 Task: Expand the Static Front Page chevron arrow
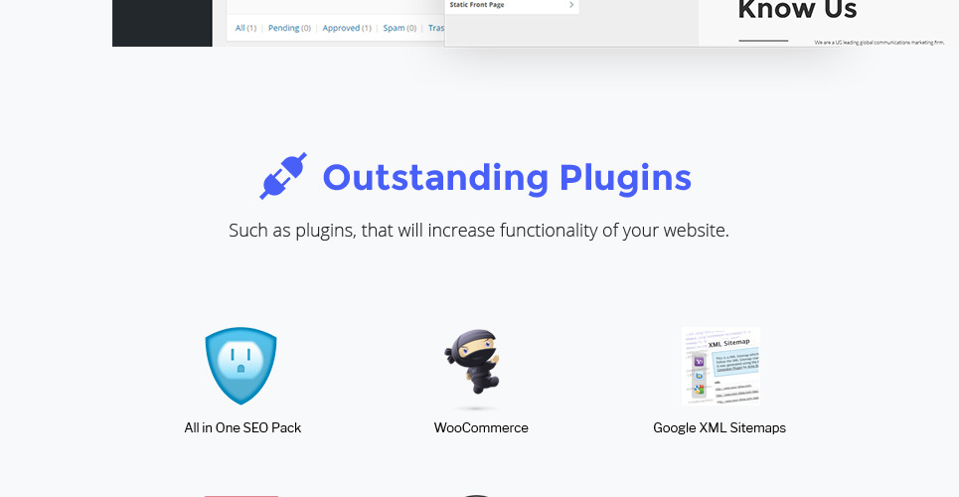(571, 5)
